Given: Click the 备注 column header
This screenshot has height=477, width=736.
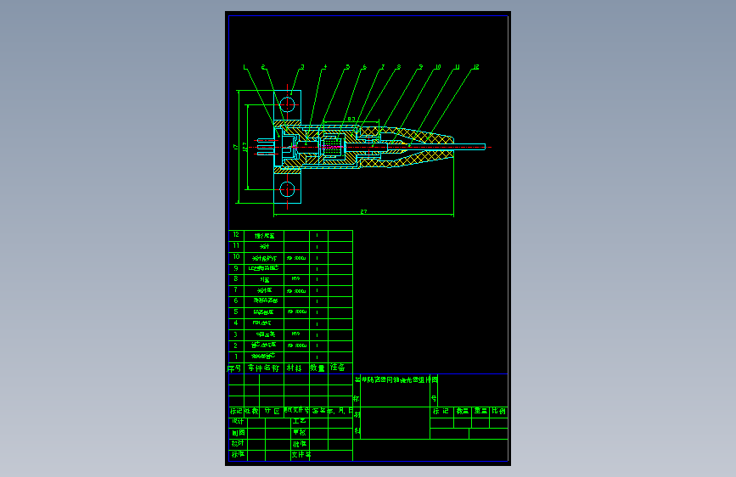Looking at the screenshot, I should pyautogui.click(x=338, y=368).
